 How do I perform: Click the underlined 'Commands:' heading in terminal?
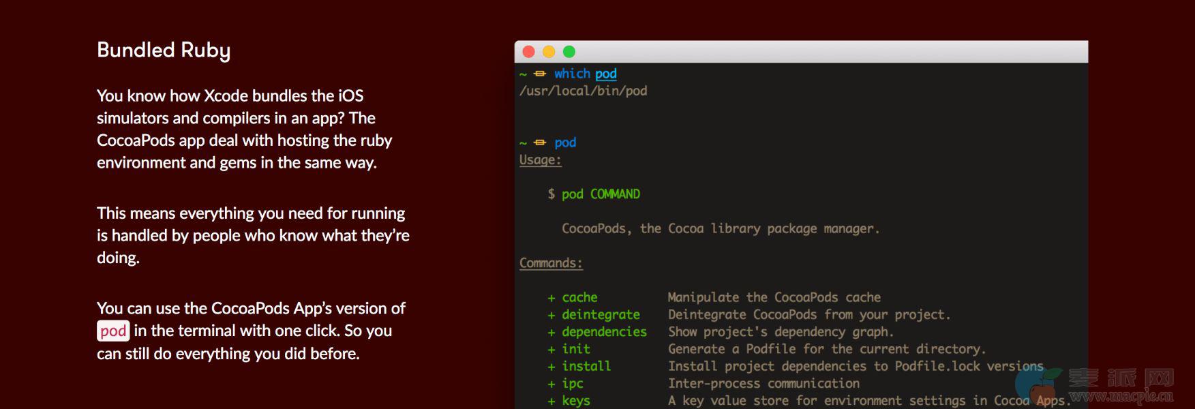[551, 263]
